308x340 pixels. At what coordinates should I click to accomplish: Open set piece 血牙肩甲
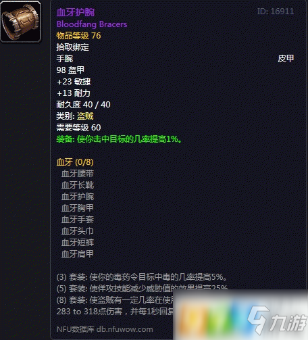(78, 254)
